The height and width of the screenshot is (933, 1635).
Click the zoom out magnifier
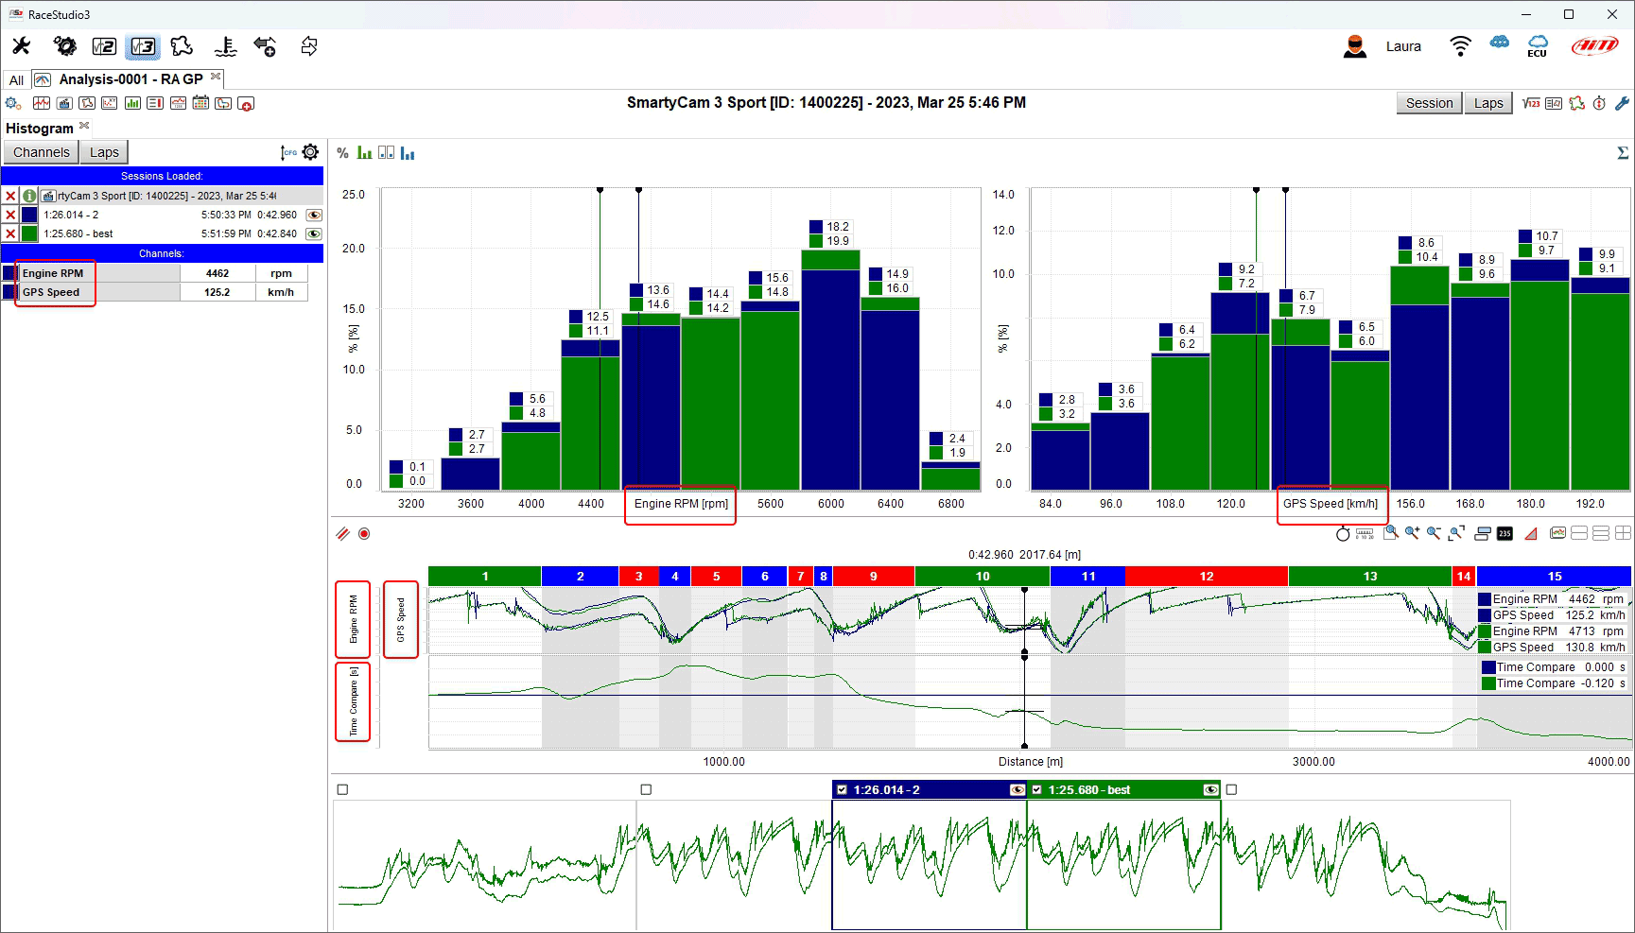point(1435,533)
